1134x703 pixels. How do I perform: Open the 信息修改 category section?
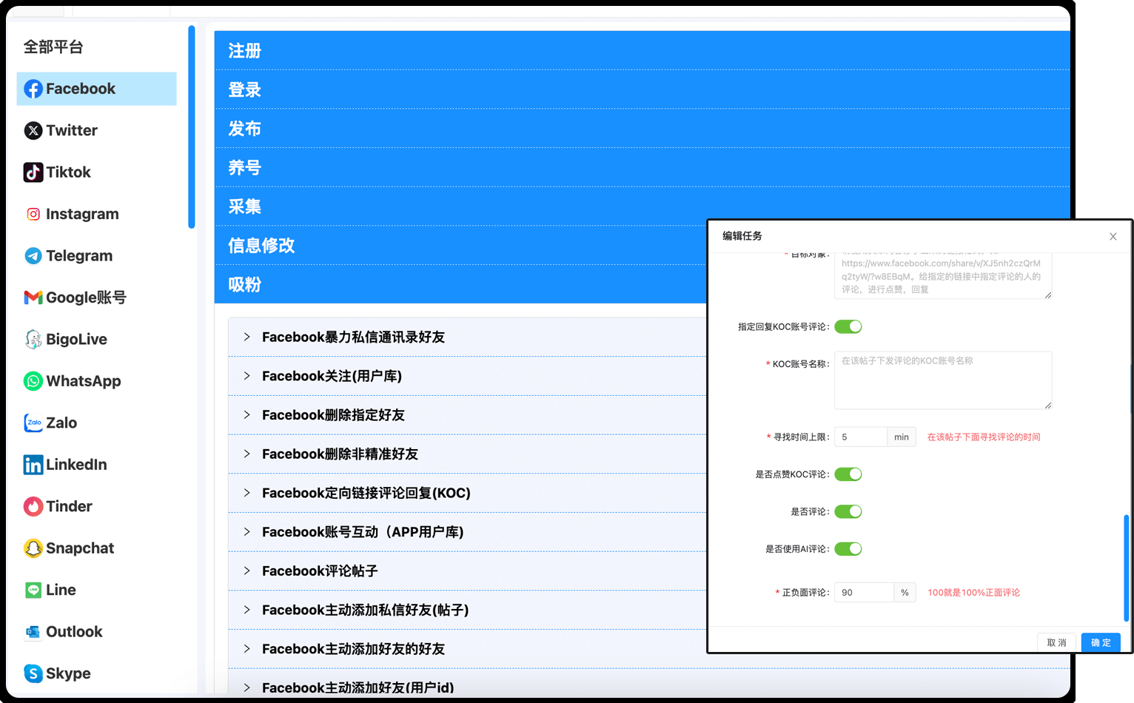[x=460, y=246]
